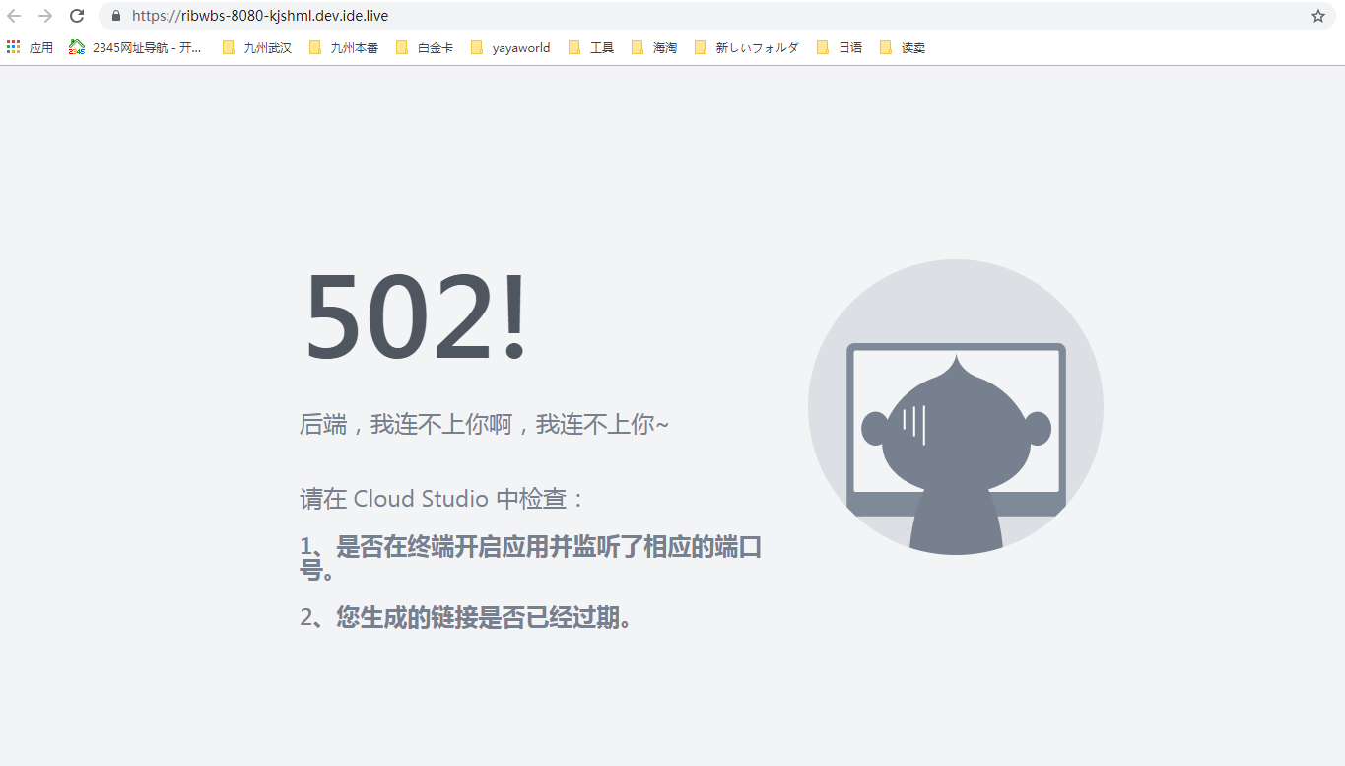Click the URL text ribwbs-8080-kjshml.dev.ide.live
The width and height of the screenshot is (1345, 766).
tap(261, 16)
